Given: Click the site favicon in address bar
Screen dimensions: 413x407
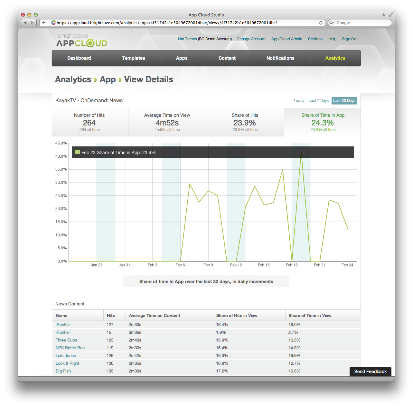Looking at the screenshot, I should pyautogui.click(x=53, y=23).
